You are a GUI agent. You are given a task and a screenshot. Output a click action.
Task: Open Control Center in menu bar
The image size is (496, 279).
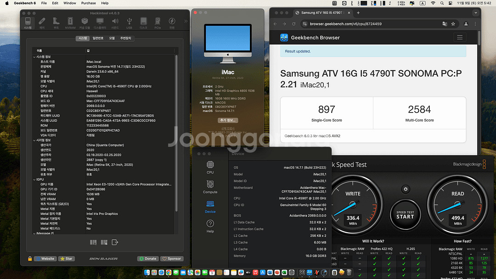point(451,3)
